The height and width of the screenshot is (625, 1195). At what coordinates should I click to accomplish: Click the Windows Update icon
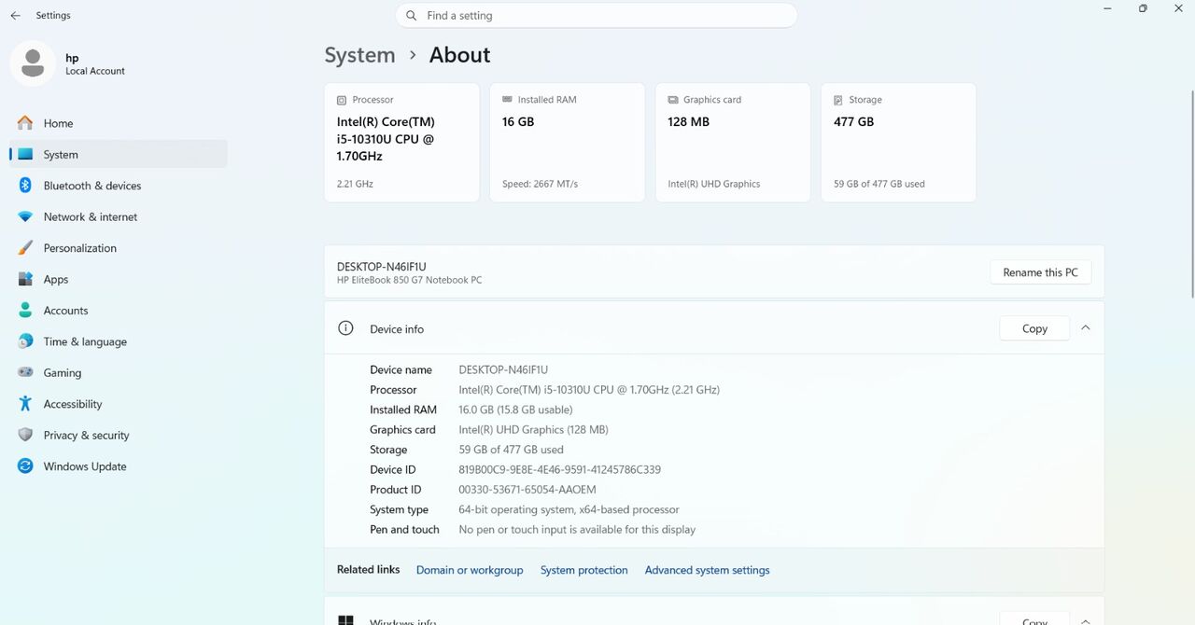click(x=25, y=466)
